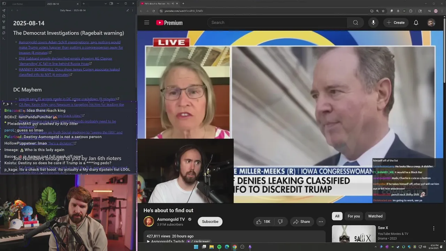Open the Leavitt says 45 arrests link

[x=67, y=99]
